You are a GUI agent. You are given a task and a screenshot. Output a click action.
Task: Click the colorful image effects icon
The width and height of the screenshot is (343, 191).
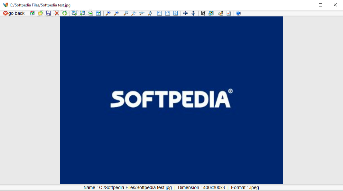[211, 13]
